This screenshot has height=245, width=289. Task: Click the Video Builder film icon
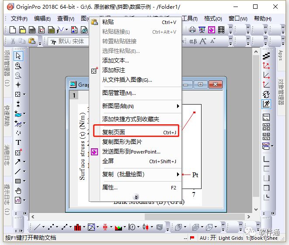point(221,30)
